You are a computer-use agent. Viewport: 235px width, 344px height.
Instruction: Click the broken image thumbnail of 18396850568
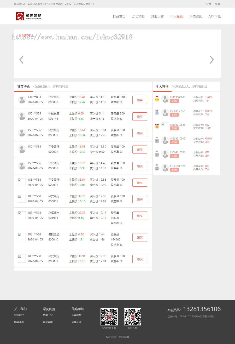[x=165, y=126]
